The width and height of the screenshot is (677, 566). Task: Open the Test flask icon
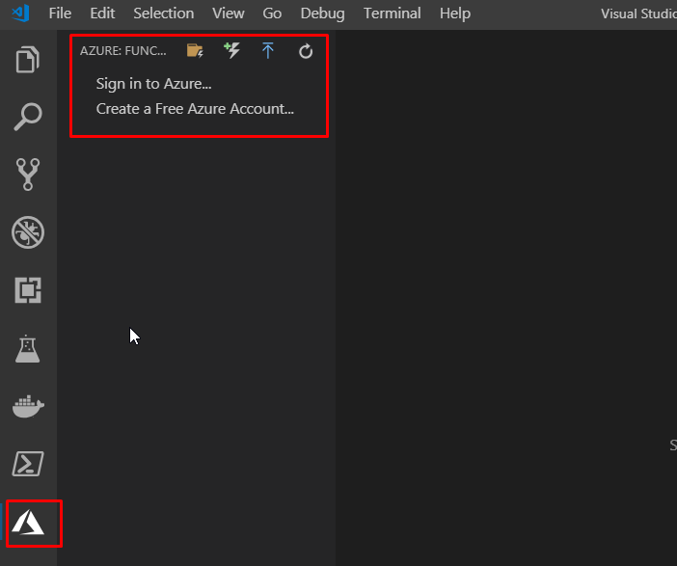coord(28,348)
